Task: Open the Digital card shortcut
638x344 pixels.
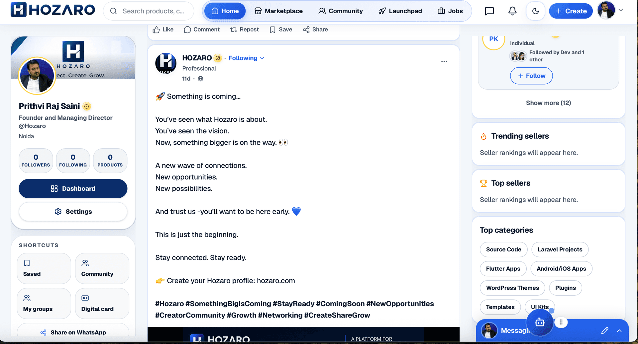Action: click(x=102, y=303)
